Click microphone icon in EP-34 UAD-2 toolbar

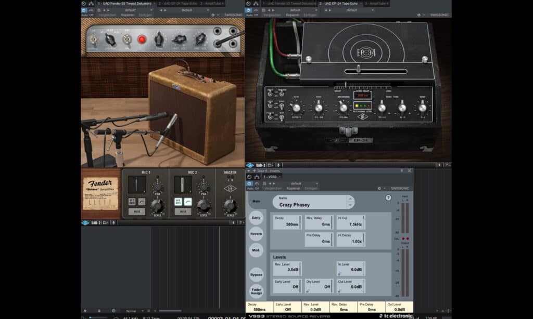click(278, 165)
